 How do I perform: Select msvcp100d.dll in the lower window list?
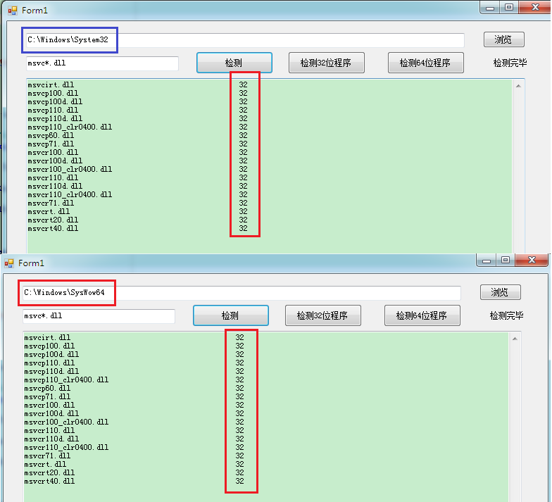point(52,355)
